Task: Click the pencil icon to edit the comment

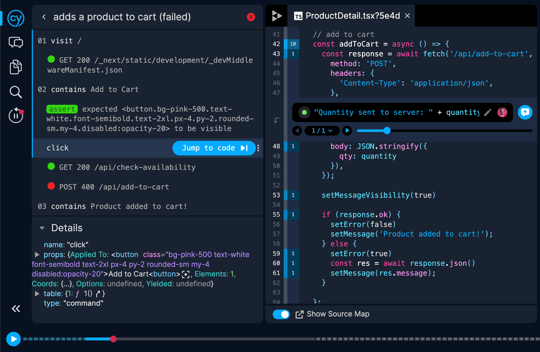Action: [488, 112]
